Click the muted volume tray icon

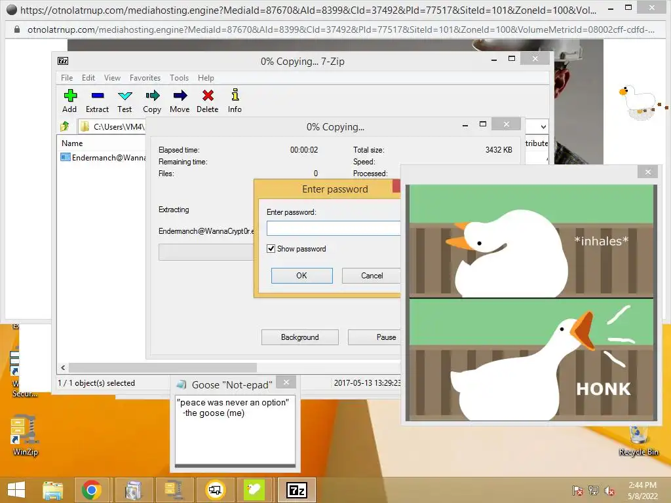609,491
